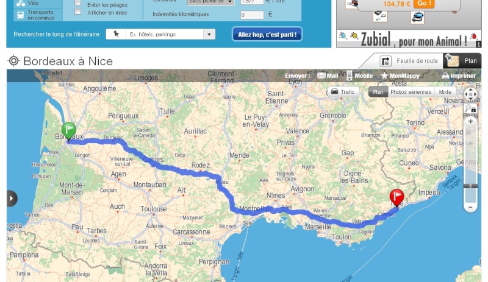The height and width of the screenshot is (282, 488).
Task: Click the red Nice destination flag marker
Action: (397, 198)
